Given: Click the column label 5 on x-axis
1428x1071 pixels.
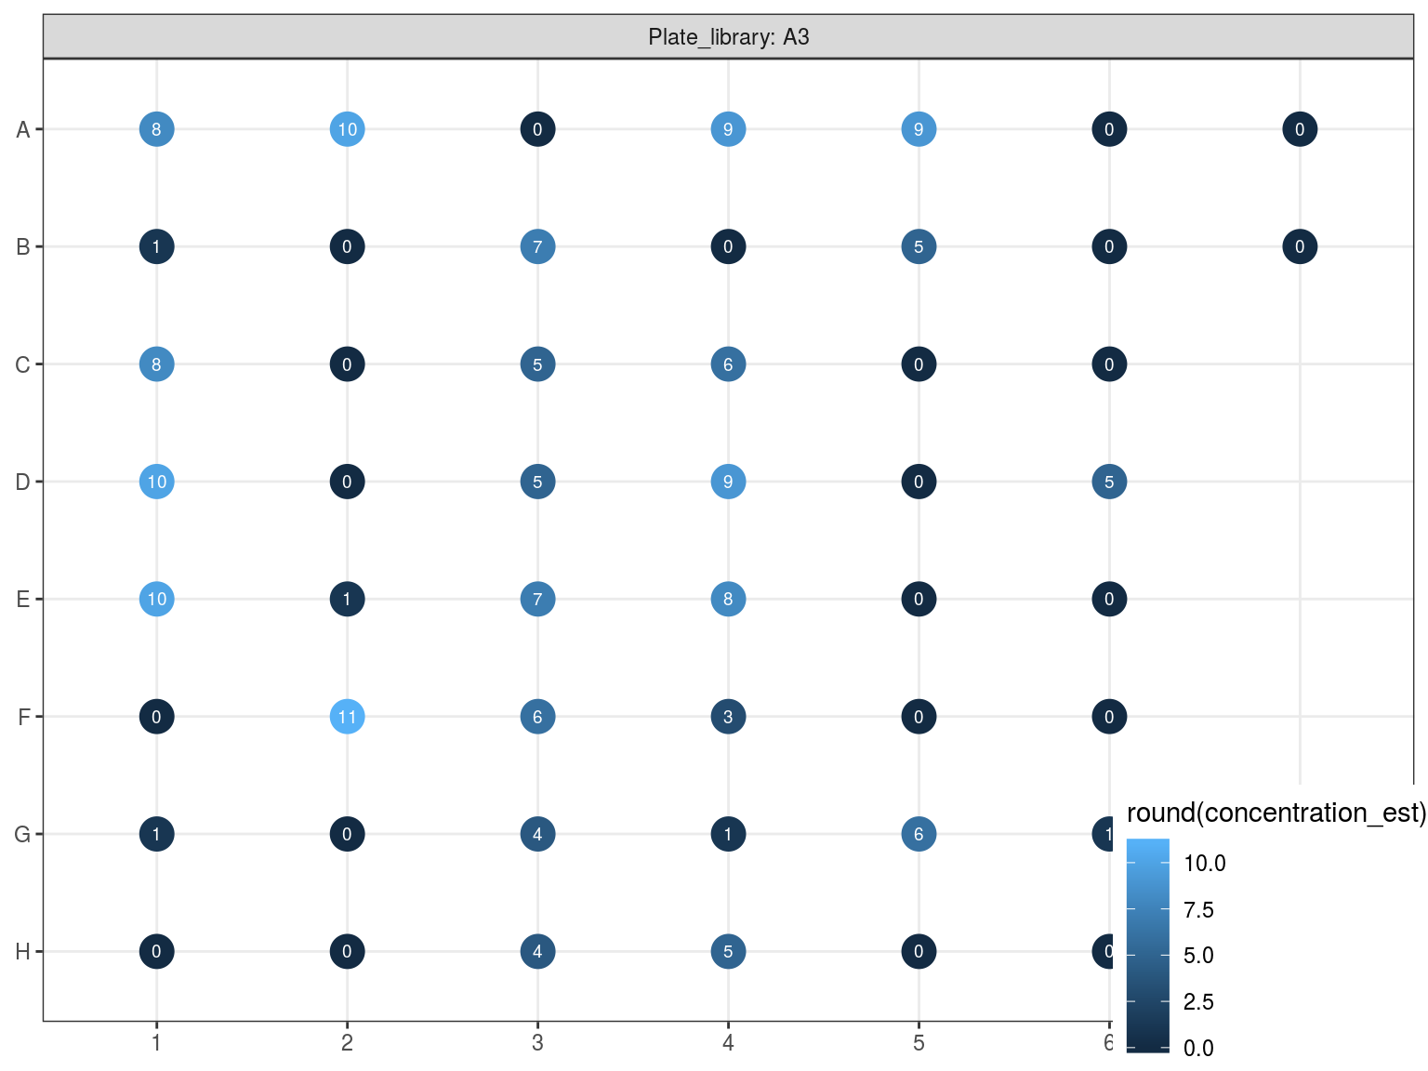Looking at the screenshot, I should (919, 1043).
